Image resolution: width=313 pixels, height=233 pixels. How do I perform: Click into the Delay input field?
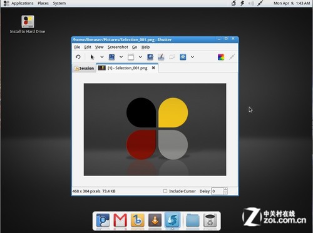point(217,191)
